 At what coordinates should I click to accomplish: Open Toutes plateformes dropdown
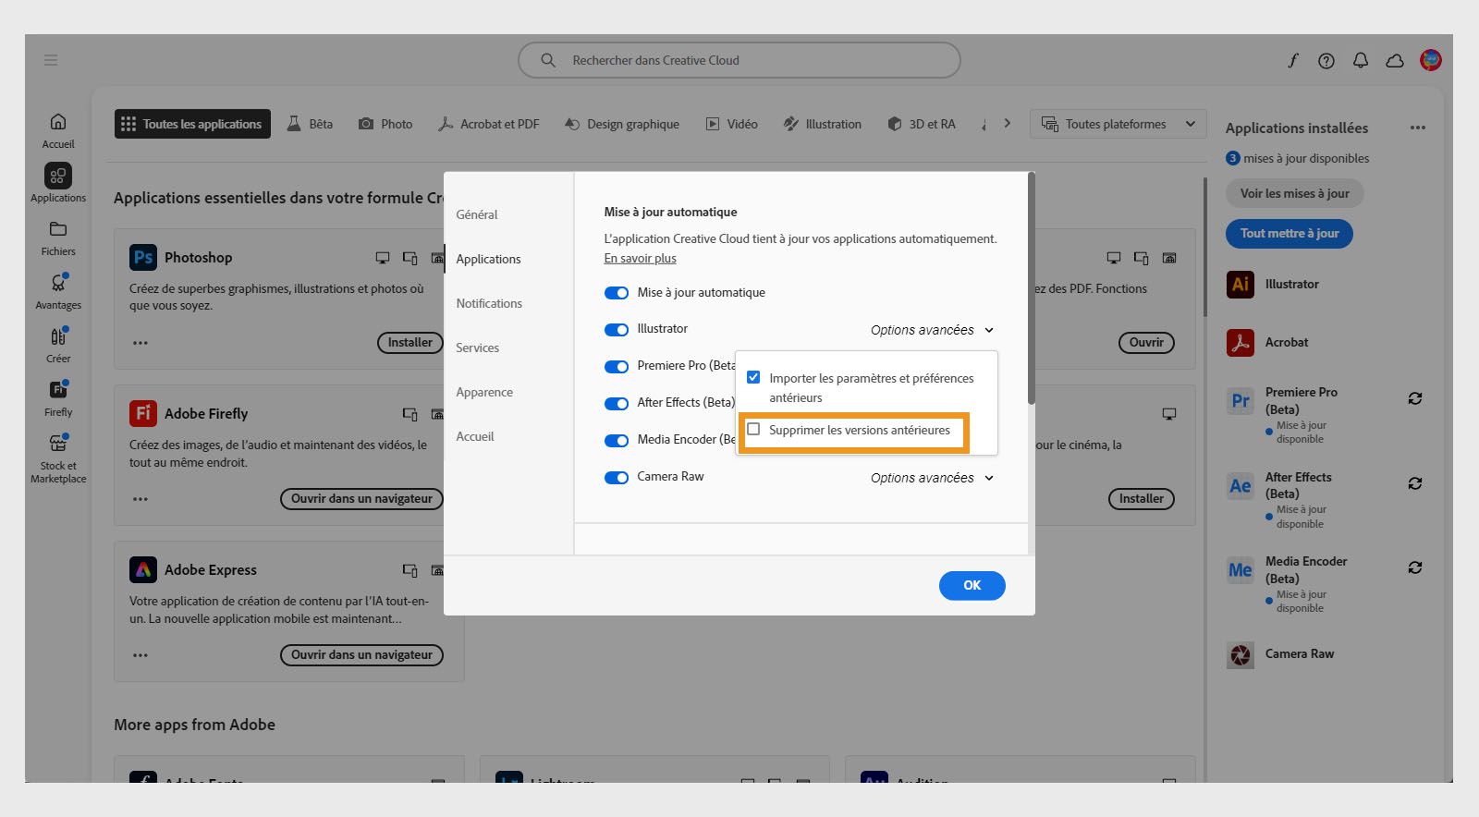[x=1118, y=124]
